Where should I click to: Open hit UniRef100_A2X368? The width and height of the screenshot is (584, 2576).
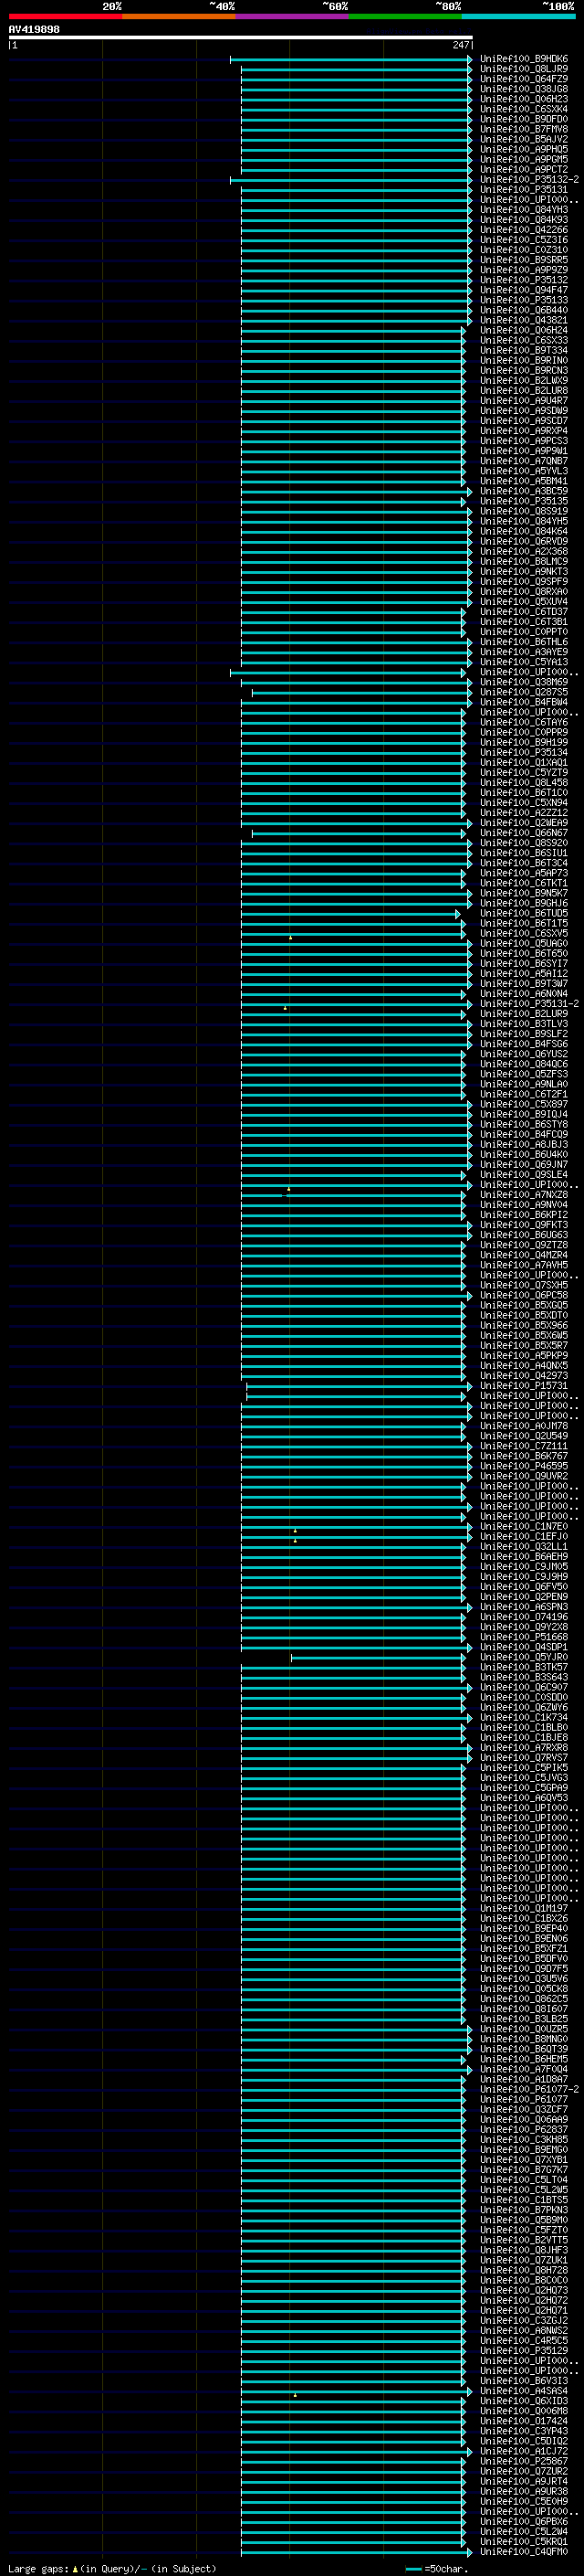[523, 552]
